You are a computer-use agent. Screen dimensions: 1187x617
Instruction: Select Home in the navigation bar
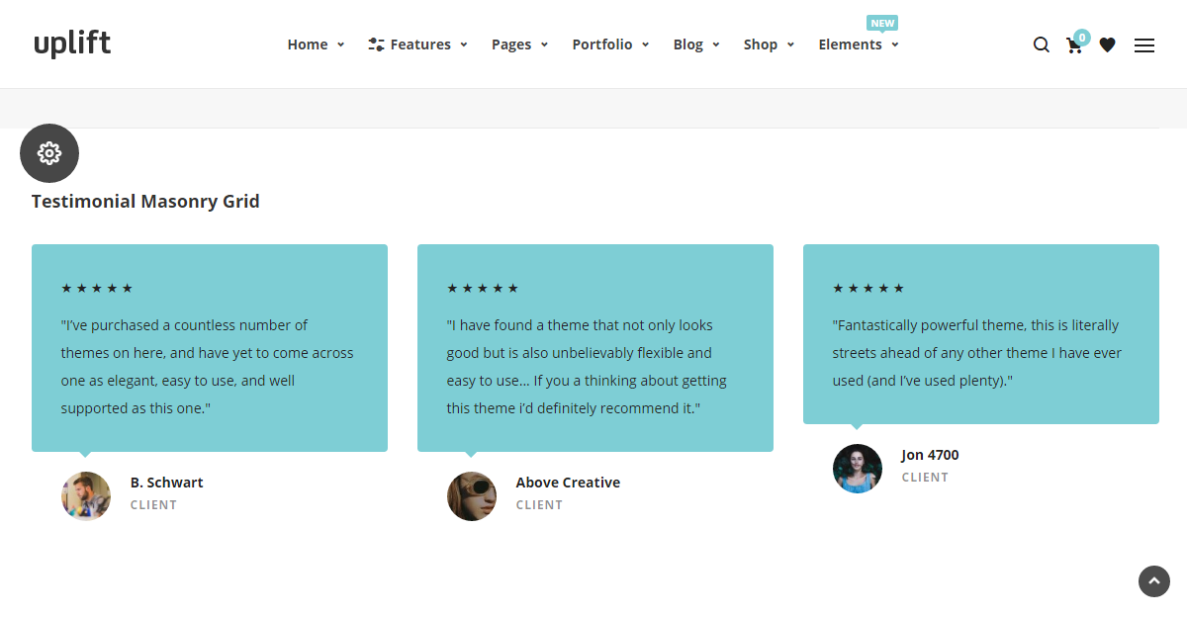(308, 44)
